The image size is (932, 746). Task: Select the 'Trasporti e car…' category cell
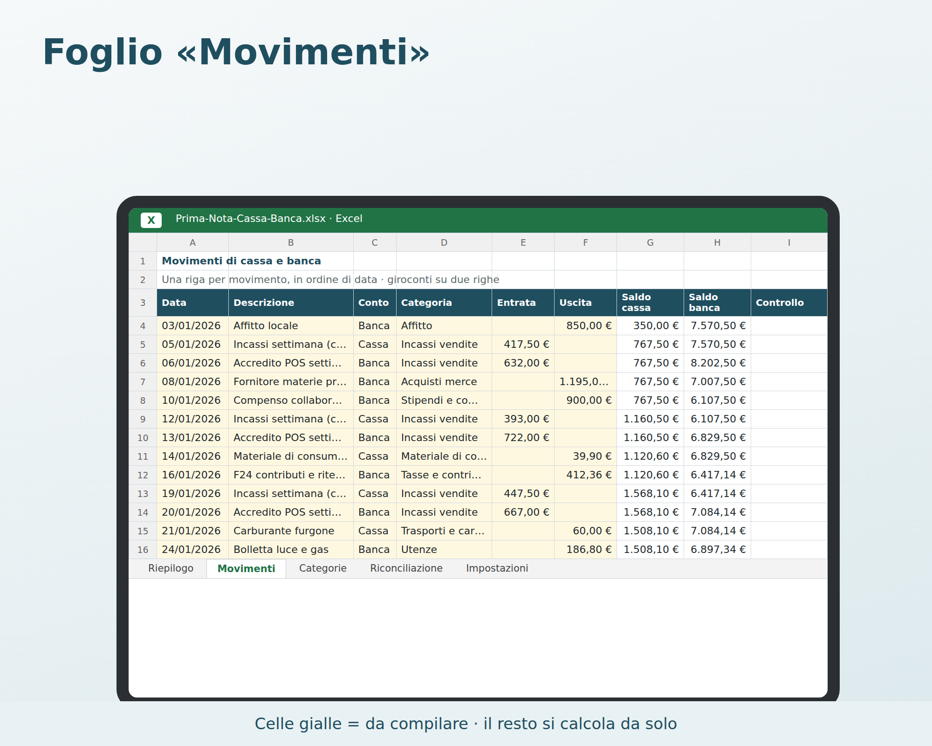pos(444,531)
